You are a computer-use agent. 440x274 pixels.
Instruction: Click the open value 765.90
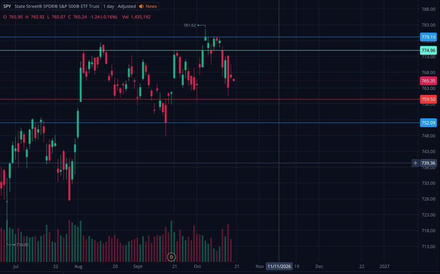(15, 17)
